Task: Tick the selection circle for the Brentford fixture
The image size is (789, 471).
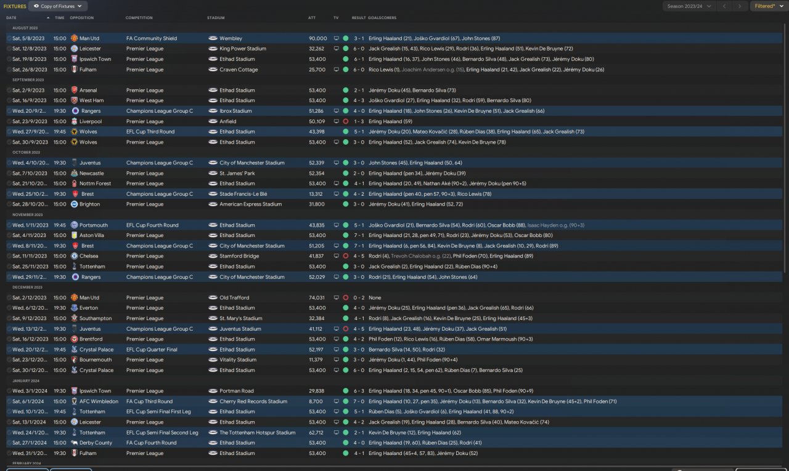Action: coord(9,339)
